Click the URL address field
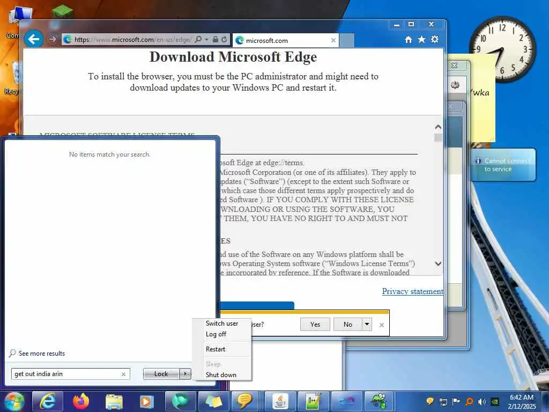The height and width of the screenshot is (412, 549). [133, 40]
